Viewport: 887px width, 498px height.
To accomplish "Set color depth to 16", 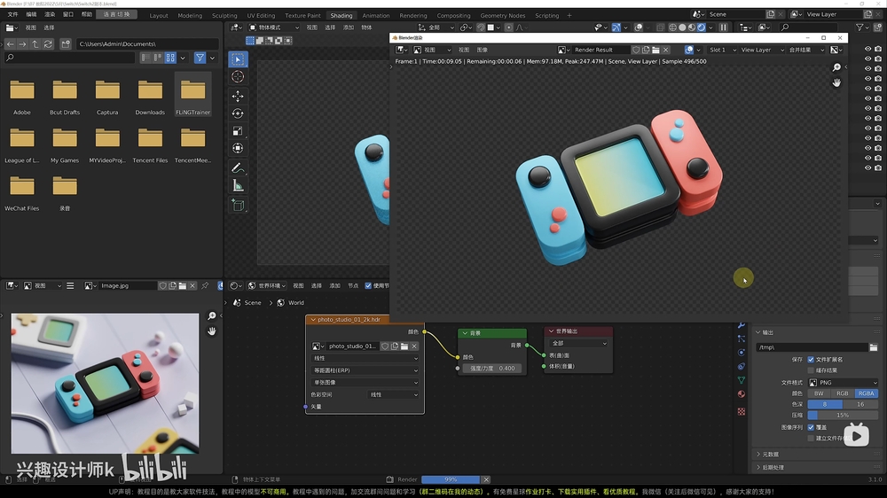I will pos(860,404).
